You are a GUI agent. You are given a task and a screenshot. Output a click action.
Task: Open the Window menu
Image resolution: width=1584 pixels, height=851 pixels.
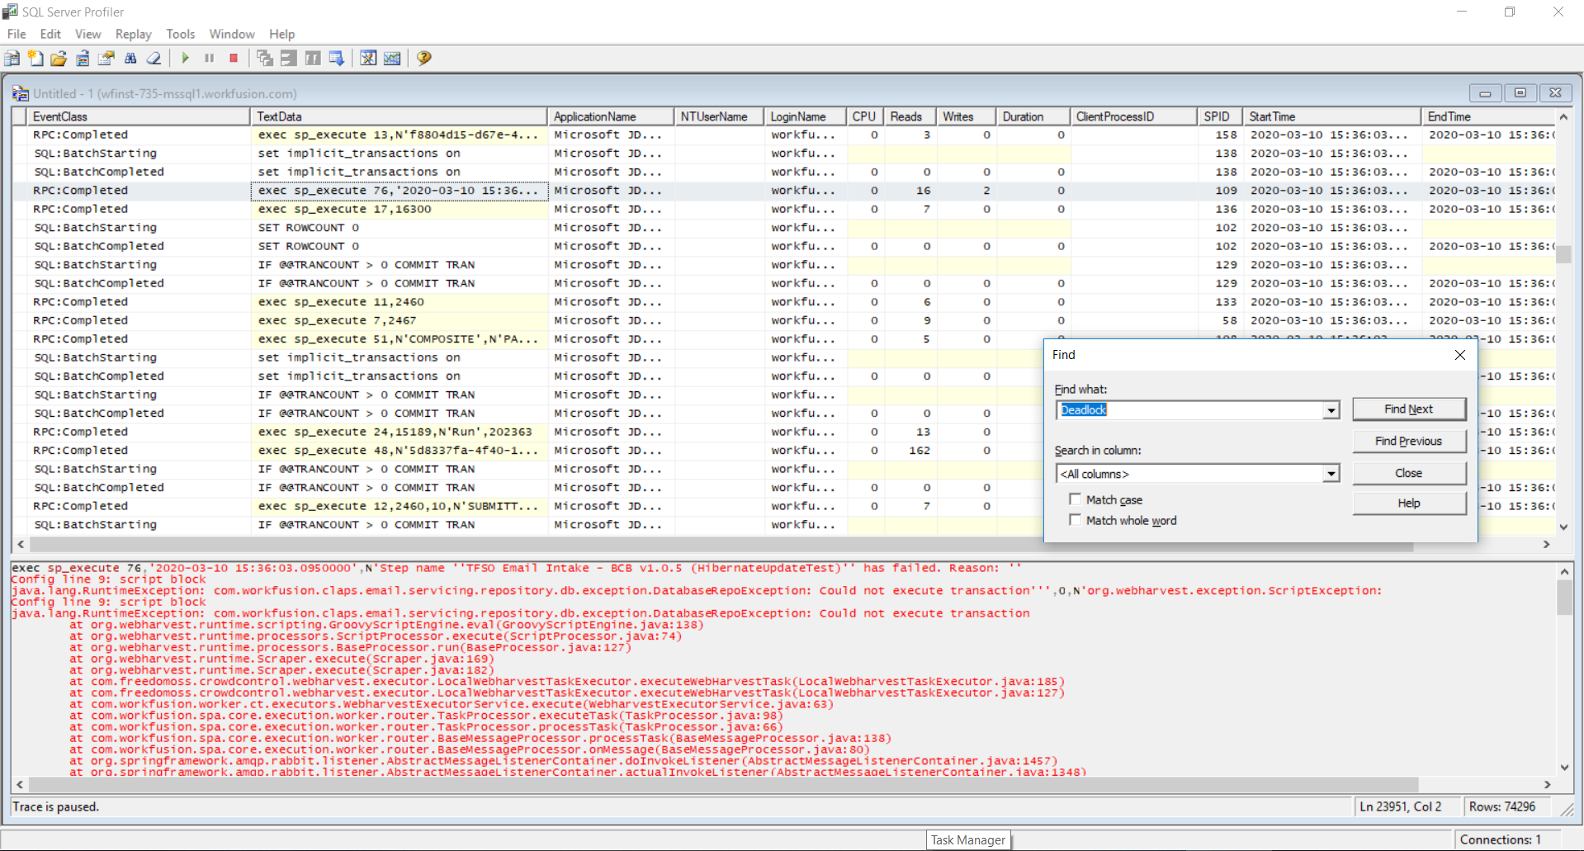(x=232, y=34)
